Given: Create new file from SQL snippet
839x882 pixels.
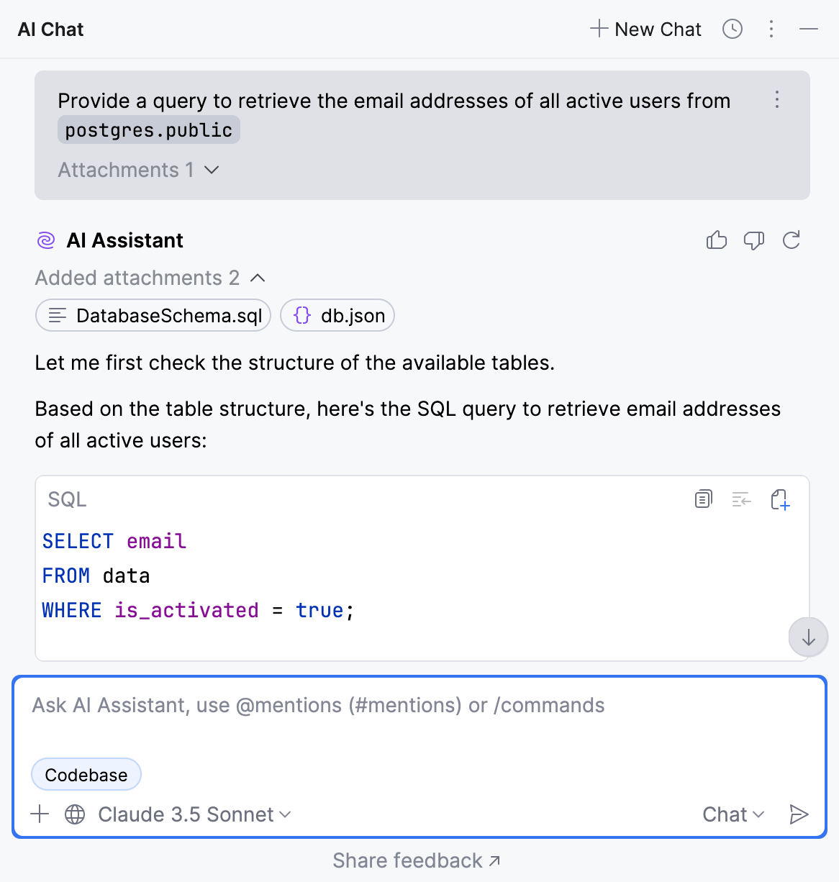Looking at the screenshot, I should [x=780, y=499].
